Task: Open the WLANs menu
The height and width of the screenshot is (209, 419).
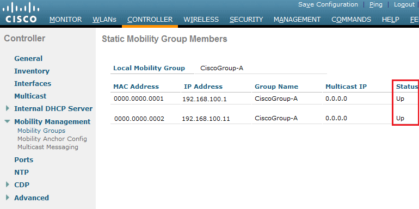Action: [104, 20]
